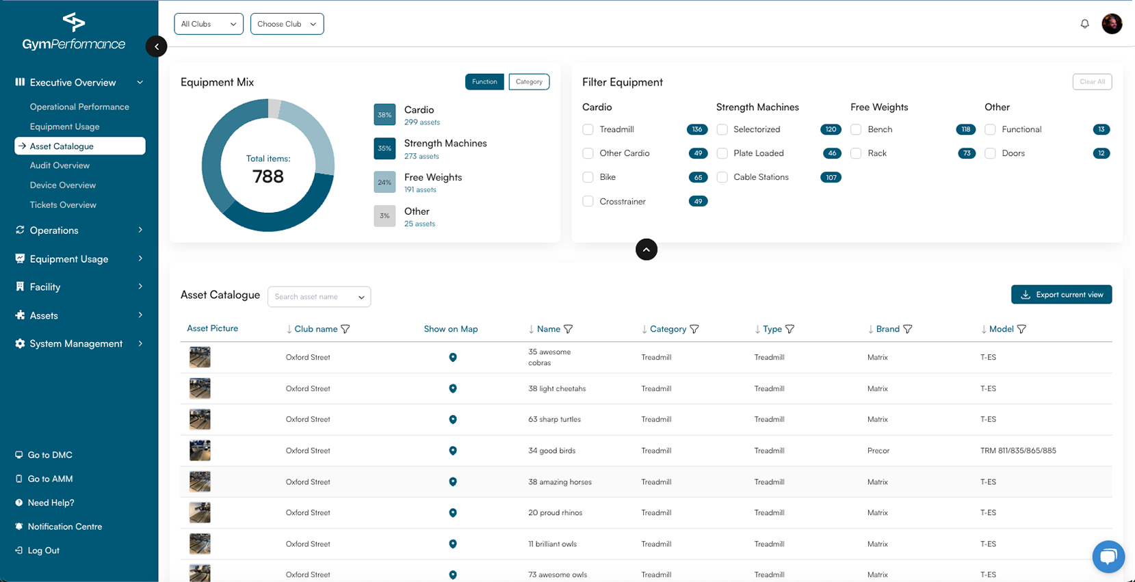This screenshot has height=582, width=1135.
Task: Enable the Selectorized filter
Action: pos(722,129)
